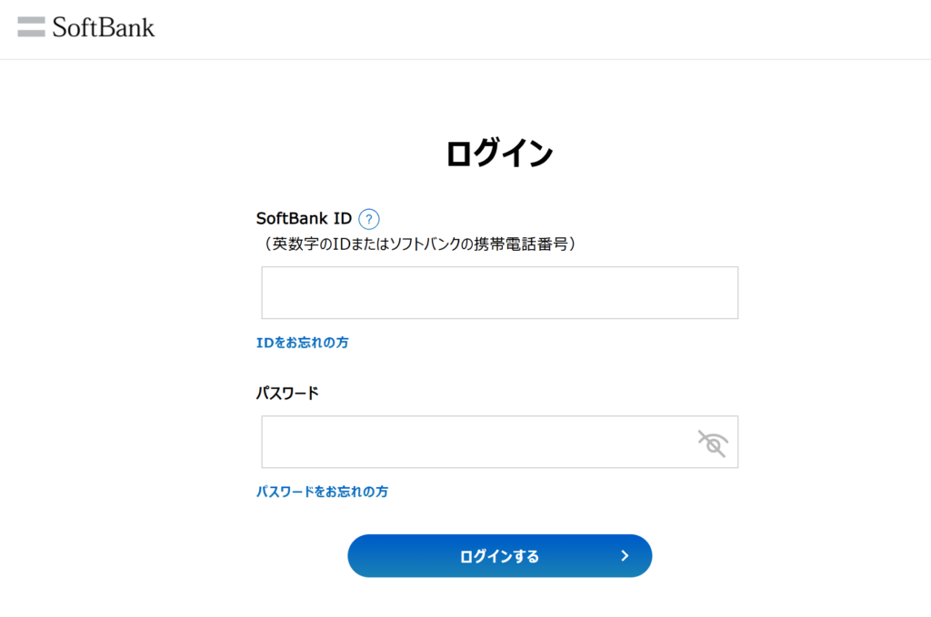Follow the forgot password link below second field
Image resolution: width=931 pixels, height=617 pixels.
322,492
